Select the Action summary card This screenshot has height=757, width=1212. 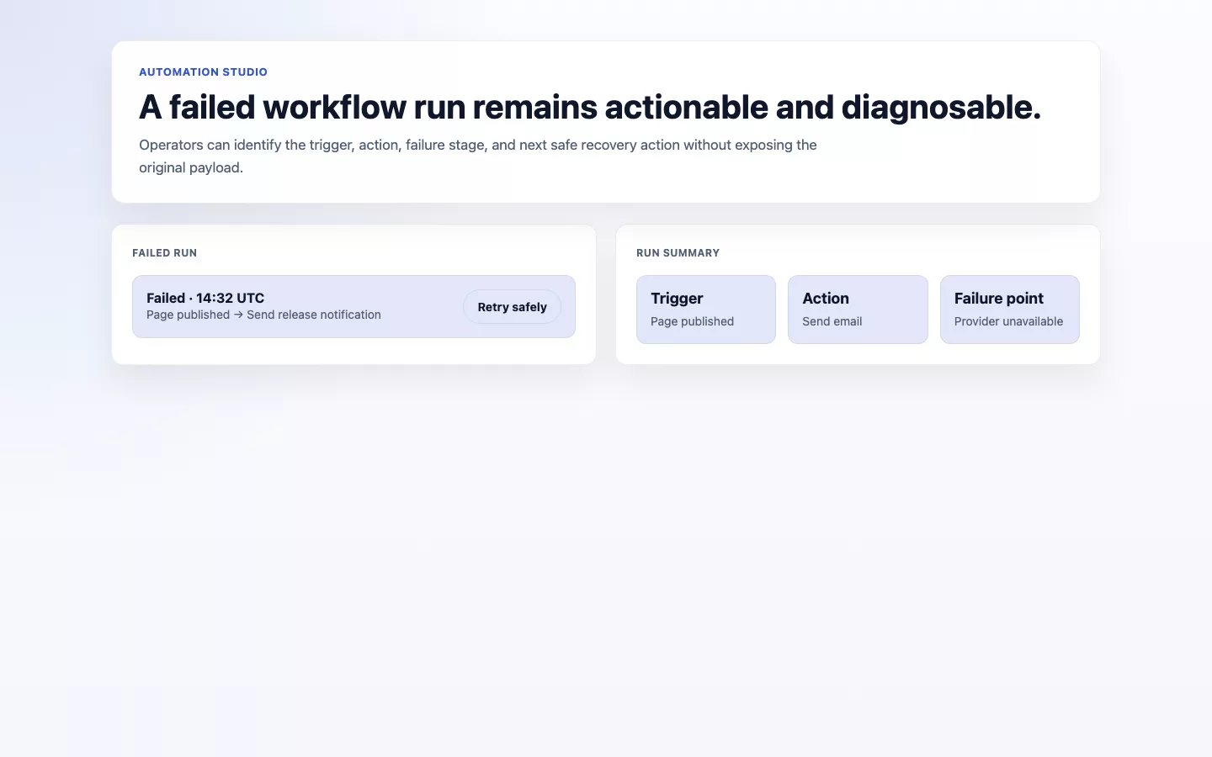click(x=858, y=310)
